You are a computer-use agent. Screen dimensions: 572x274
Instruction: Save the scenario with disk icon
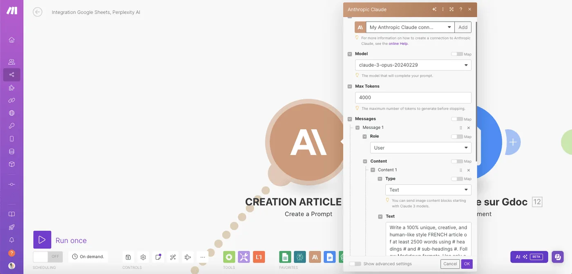[x=128, y=257]
